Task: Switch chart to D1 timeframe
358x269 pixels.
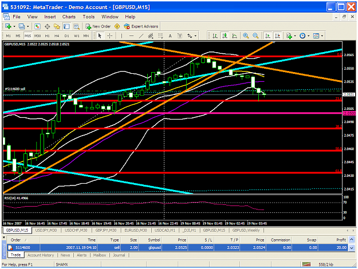Action: tap(66, 36)
